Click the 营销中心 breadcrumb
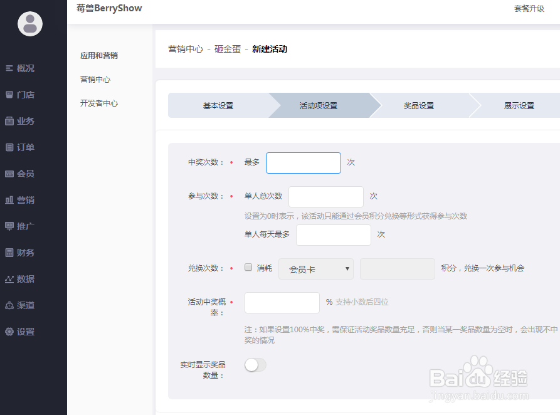560x415 pixels. click(186, 49)
